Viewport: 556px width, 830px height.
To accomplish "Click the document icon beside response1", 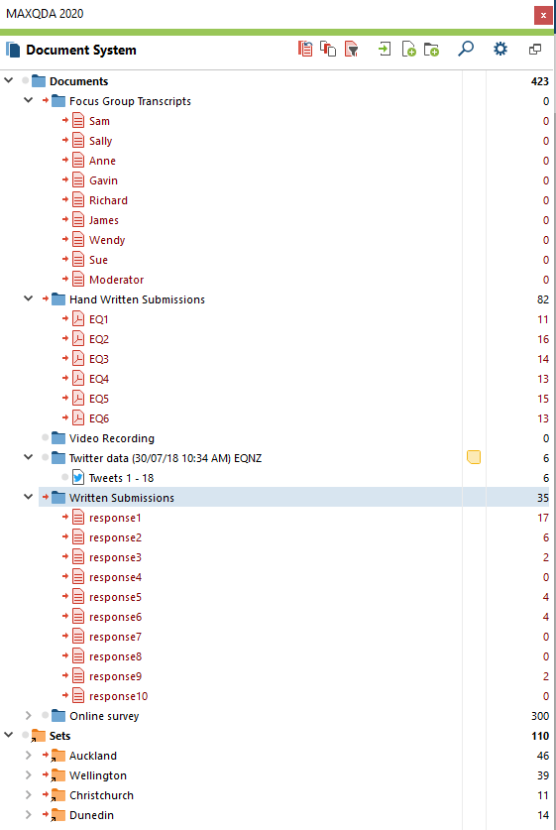I will 78,518.
